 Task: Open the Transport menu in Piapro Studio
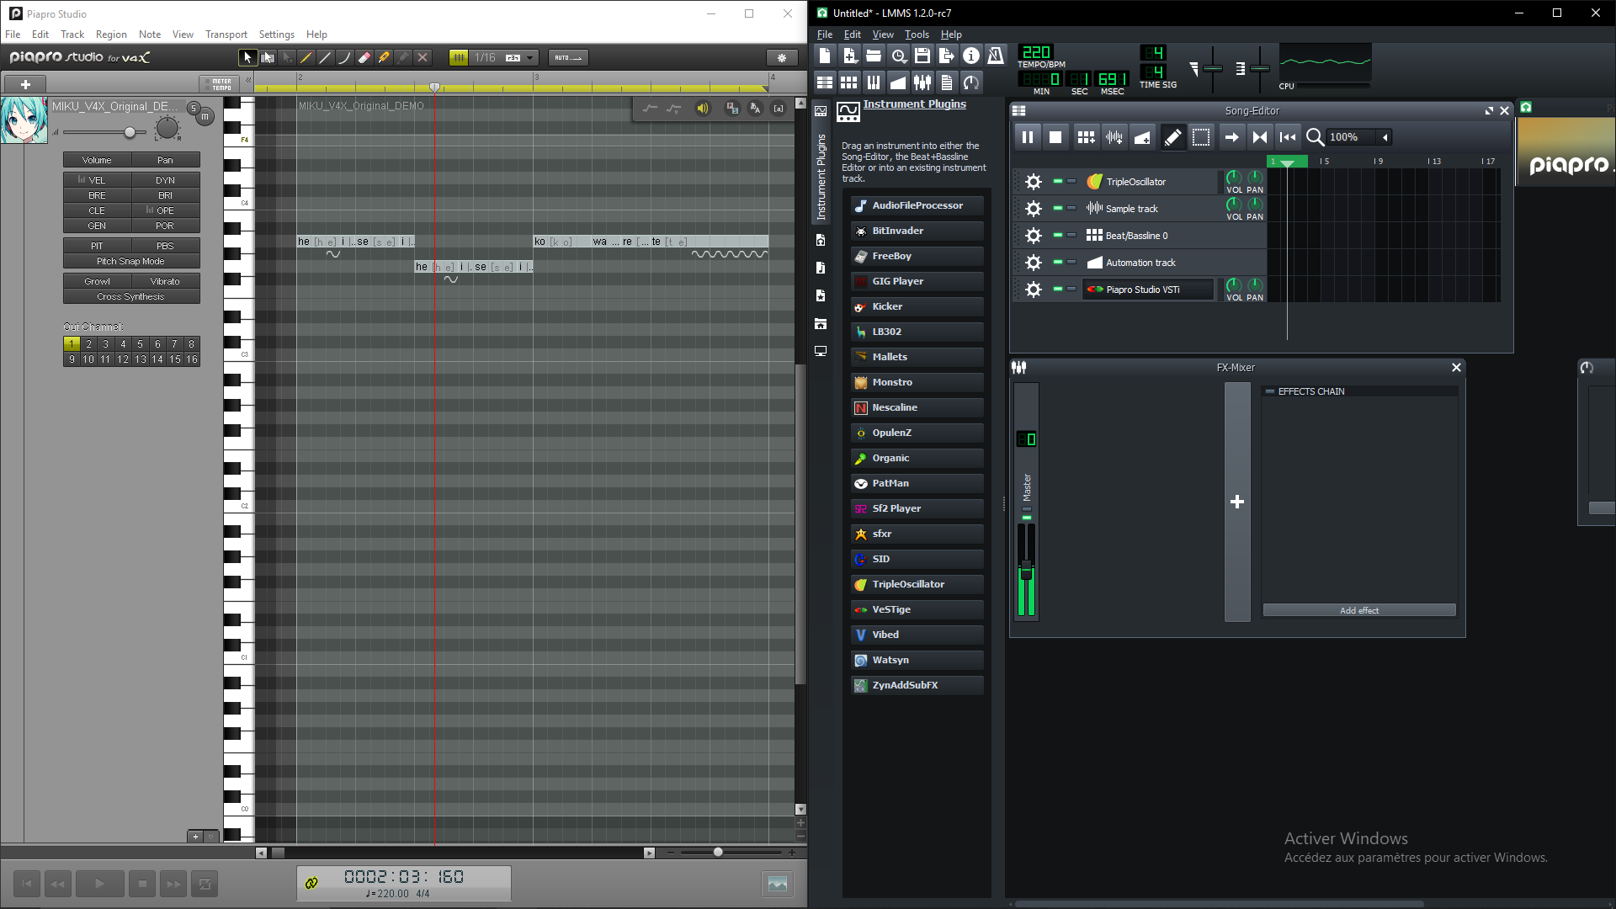(226, 35)
